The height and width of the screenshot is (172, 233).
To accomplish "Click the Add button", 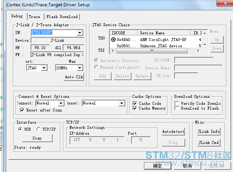I will click(103, 76).
